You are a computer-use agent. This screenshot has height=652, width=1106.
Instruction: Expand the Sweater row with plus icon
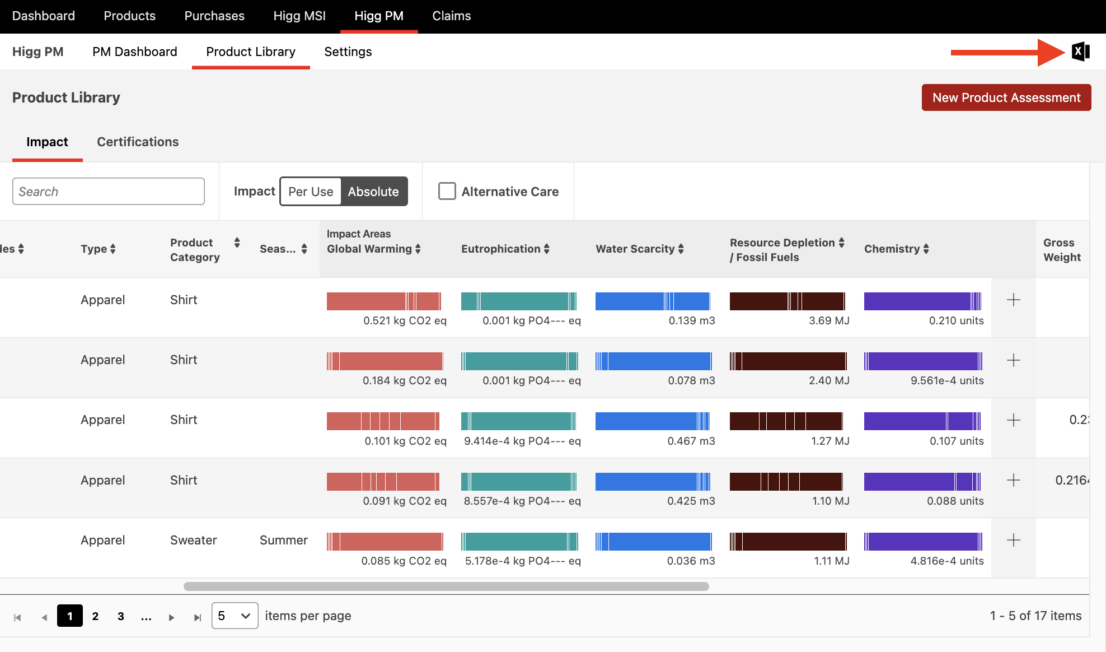[x=1013, y=540]
